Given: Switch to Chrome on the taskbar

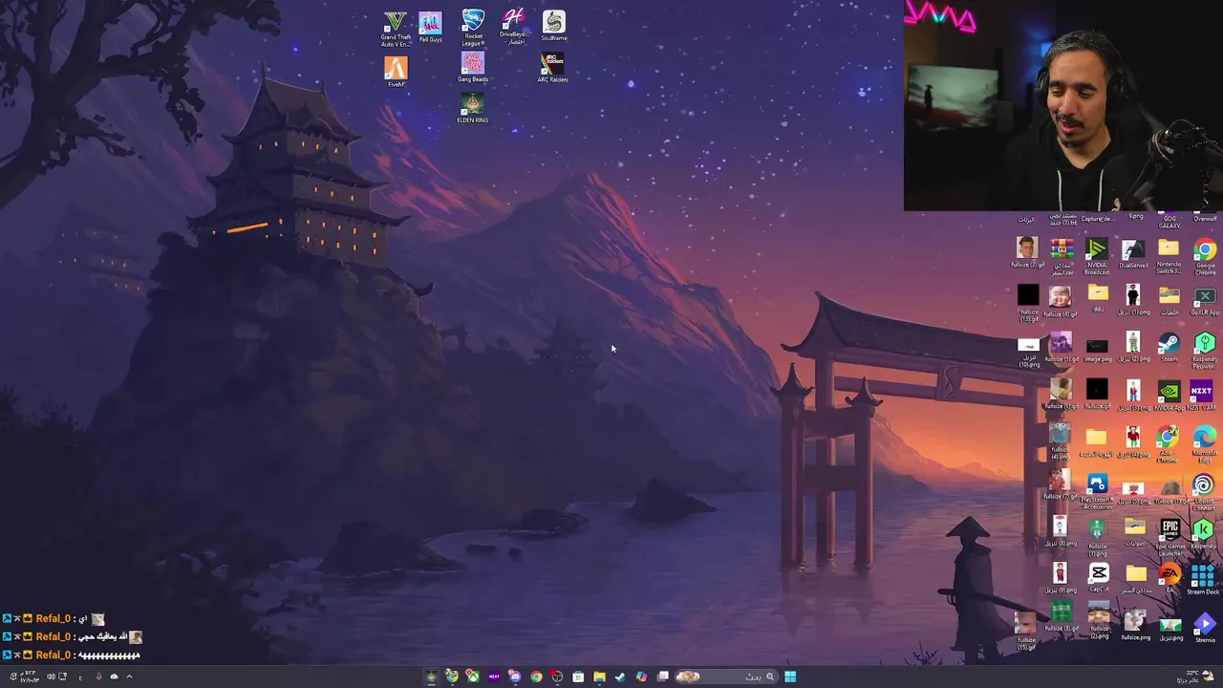Looking at the screenshot, I should pos(536,677).
